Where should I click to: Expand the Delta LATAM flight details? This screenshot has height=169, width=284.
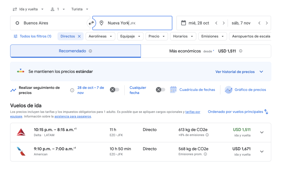pos(262,132)
